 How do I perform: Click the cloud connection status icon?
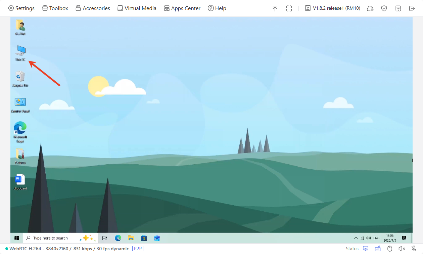370,8
